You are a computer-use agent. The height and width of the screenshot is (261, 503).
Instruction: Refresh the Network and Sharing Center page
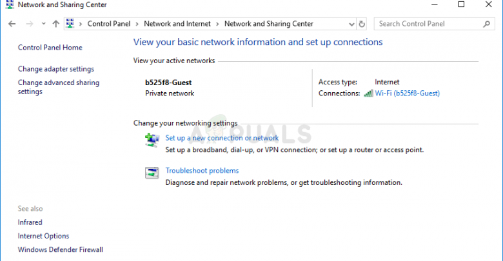pyautogui.click(x=362, y=24)
